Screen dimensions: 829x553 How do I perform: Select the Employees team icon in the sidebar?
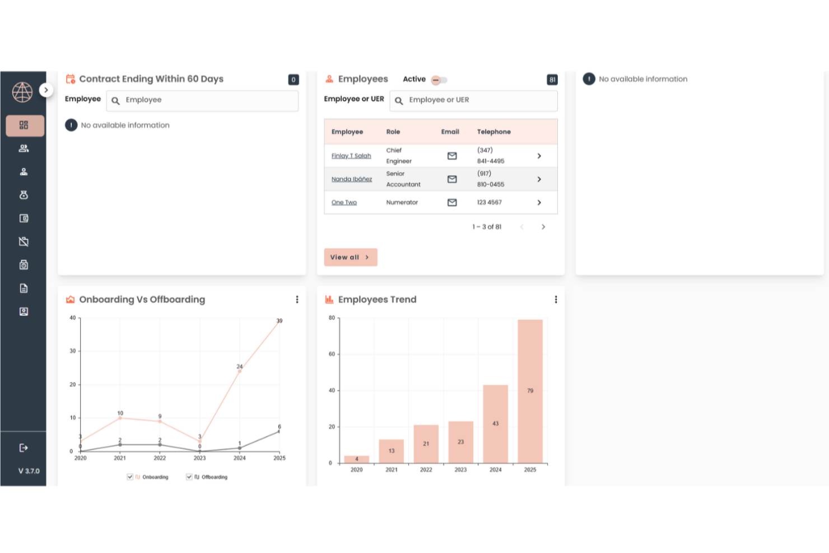click(x=24, y=148)
